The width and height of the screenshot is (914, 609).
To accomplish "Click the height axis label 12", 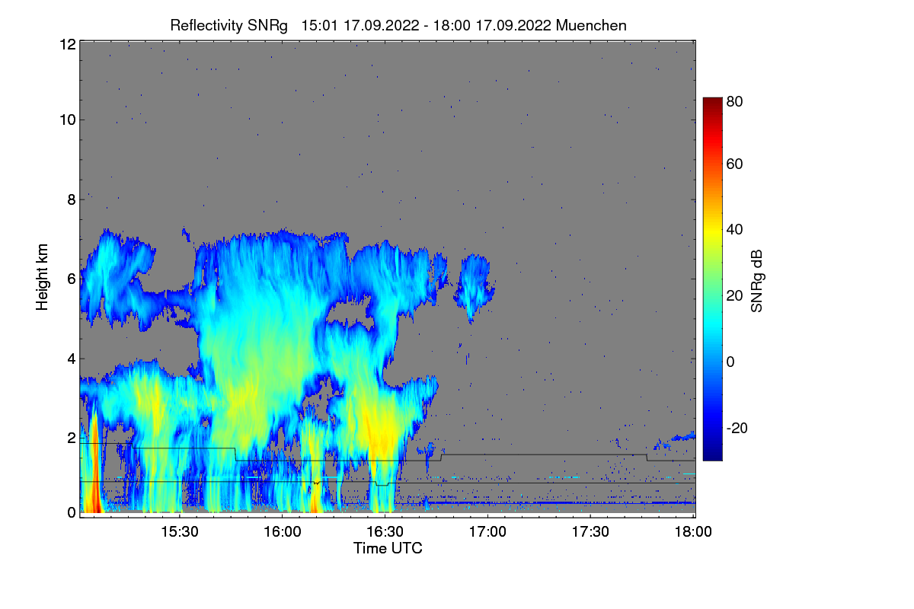I will (x=67, y=44).
